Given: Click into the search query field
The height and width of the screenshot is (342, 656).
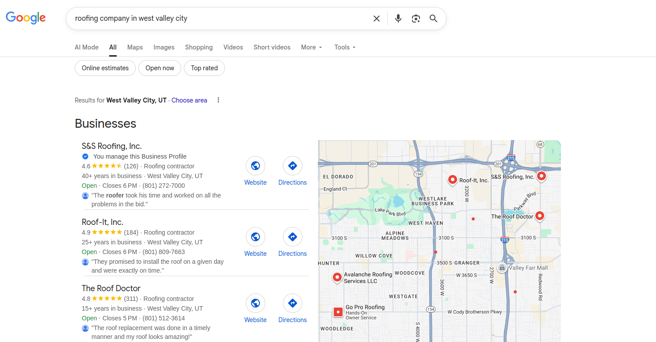Looking at the screenshot, I should pyautogui.click(x=217, y=19).
